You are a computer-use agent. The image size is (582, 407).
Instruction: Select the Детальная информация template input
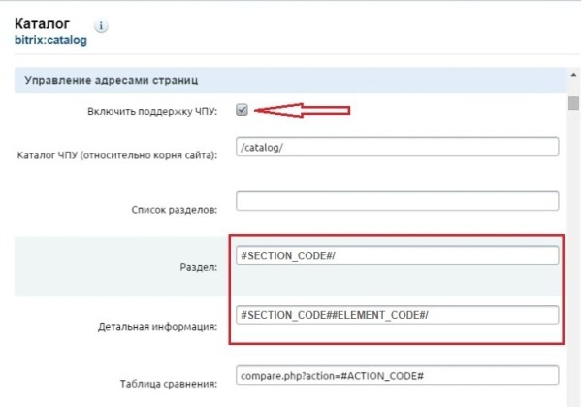pyautogui.click(x=398, y=316)
